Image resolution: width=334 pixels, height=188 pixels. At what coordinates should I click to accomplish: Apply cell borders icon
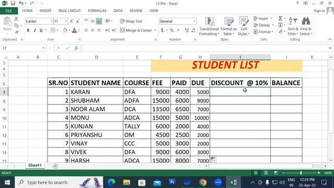[53, 30]
